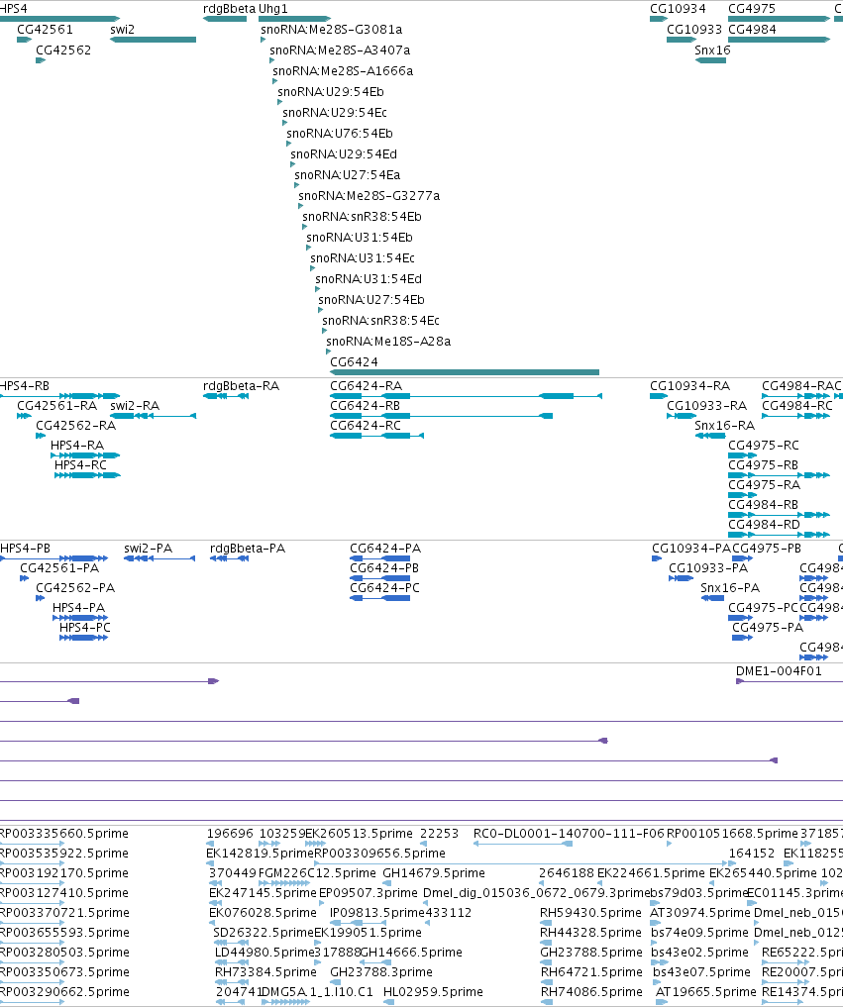The height and width of the screenshot is (1007, 843).
Task: Open EST GH14666.5prime
Action: [411, 953]
